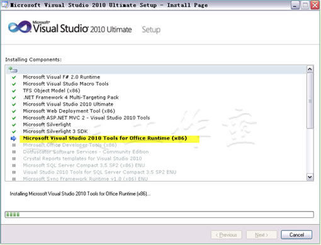The width and height of the screenshot is (321, 245).
Task: Click the install list header icon
Action: tap(13, 70)
